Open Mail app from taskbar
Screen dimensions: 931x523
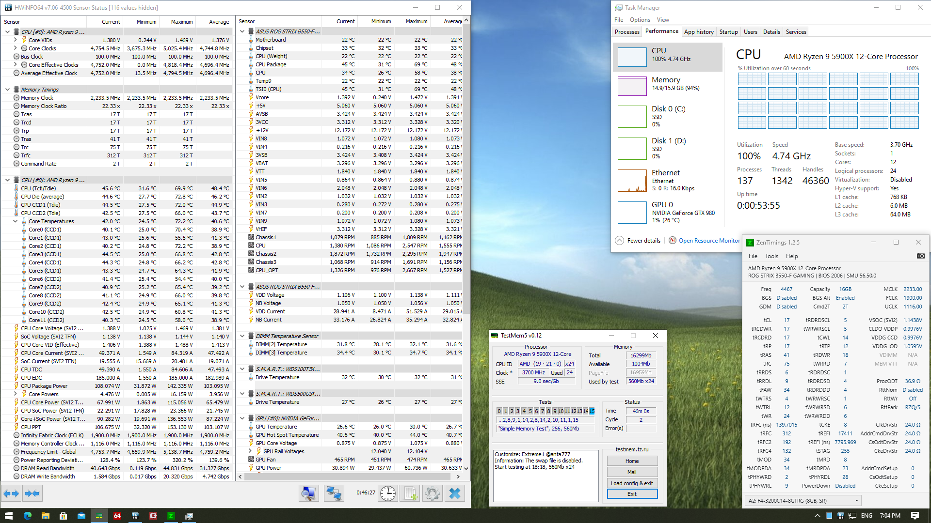[x=81, y=516]
